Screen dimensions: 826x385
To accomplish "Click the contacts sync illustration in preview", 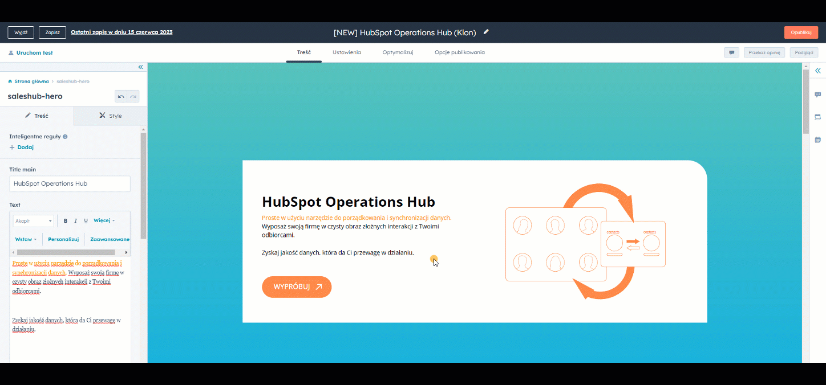I will 585,241.
